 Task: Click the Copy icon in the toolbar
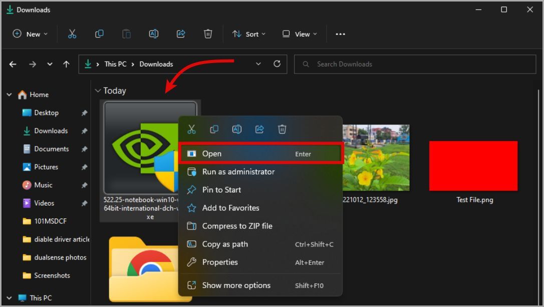coord(99,34)
